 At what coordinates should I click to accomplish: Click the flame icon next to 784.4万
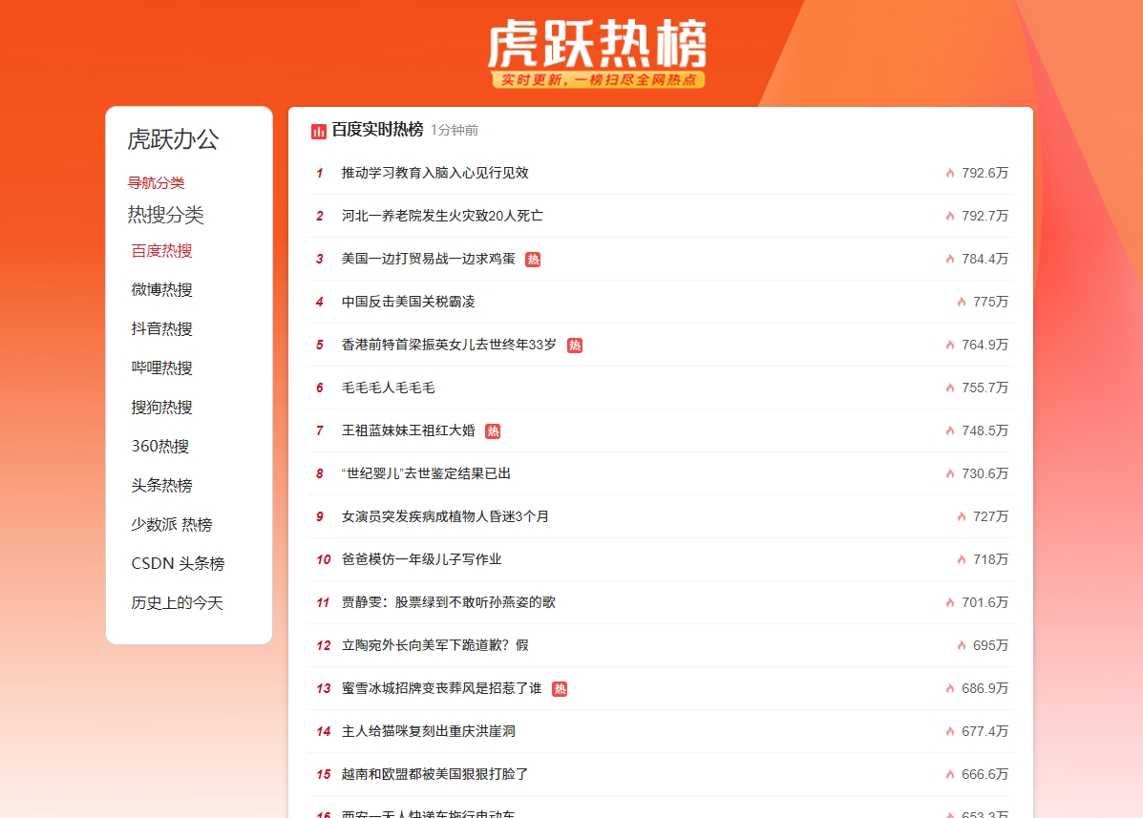pos(950,260)
